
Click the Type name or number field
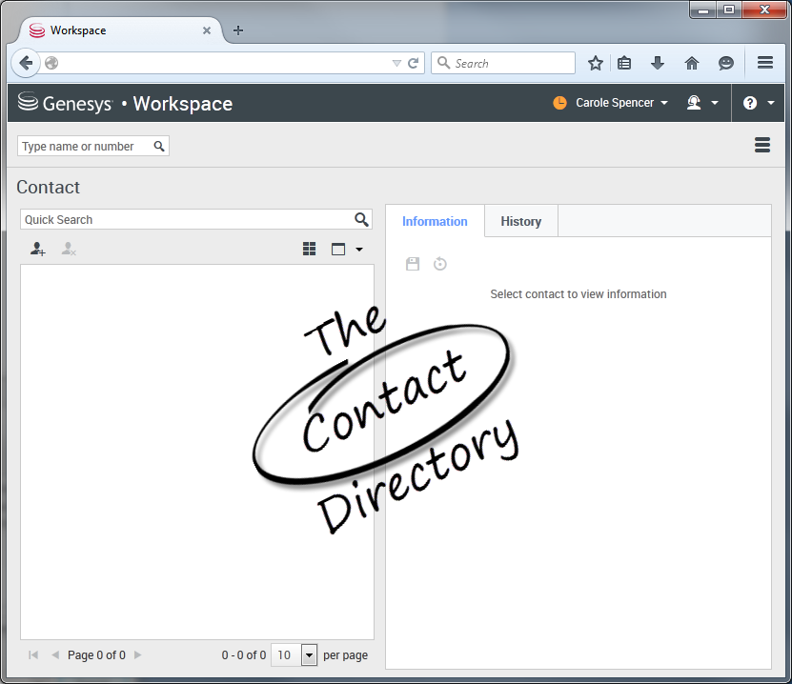pyautogui.click(x=84, y=146)
